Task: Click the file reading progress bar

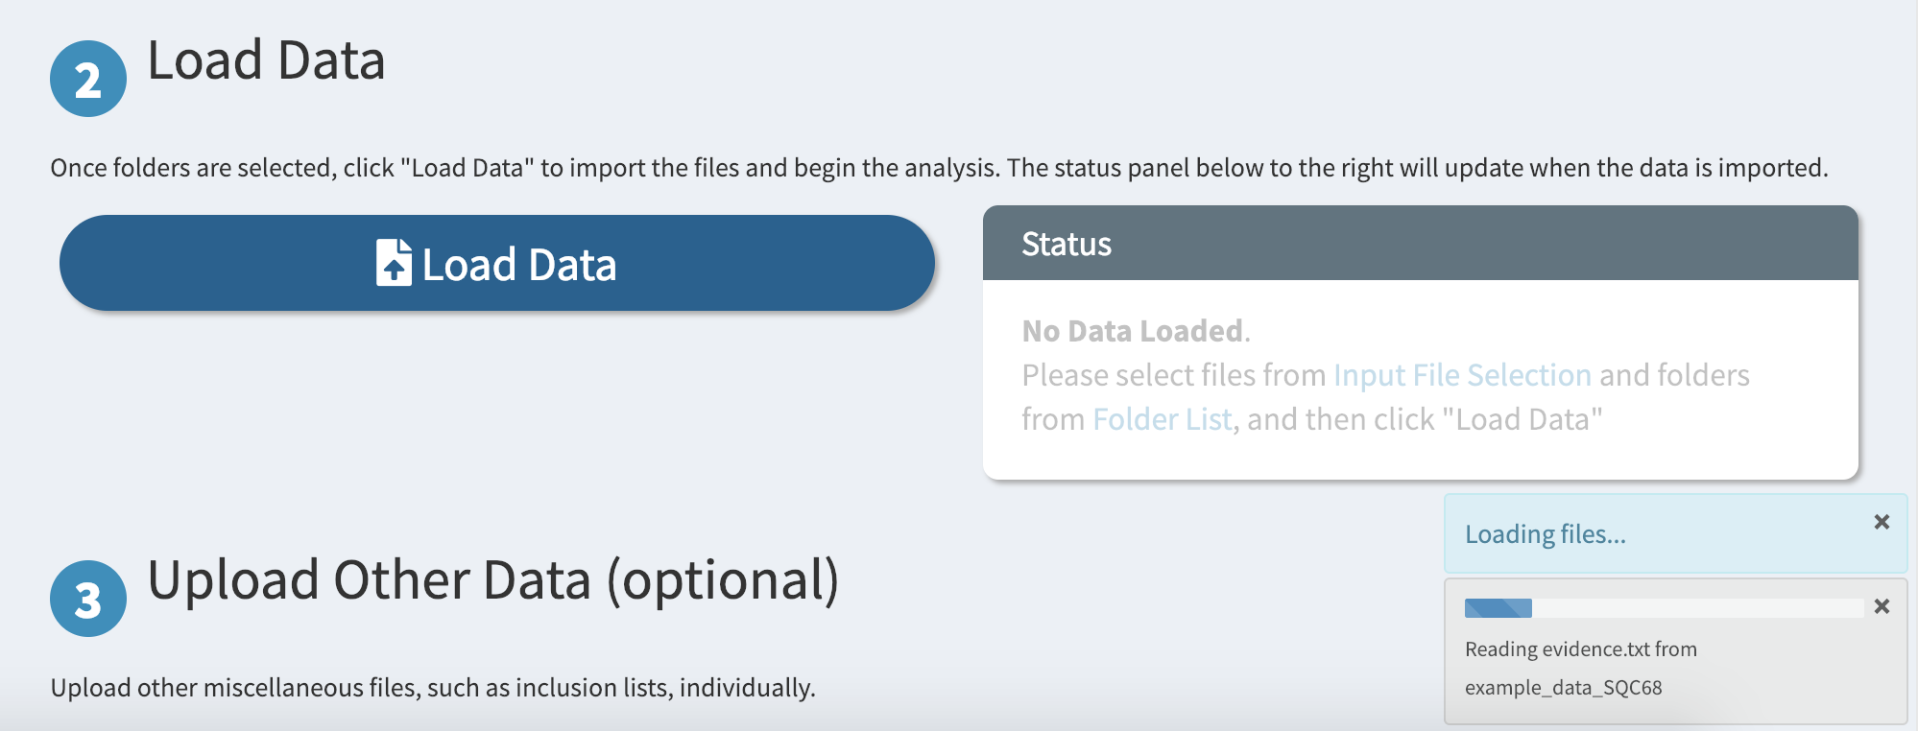Action: [1664, 608]
